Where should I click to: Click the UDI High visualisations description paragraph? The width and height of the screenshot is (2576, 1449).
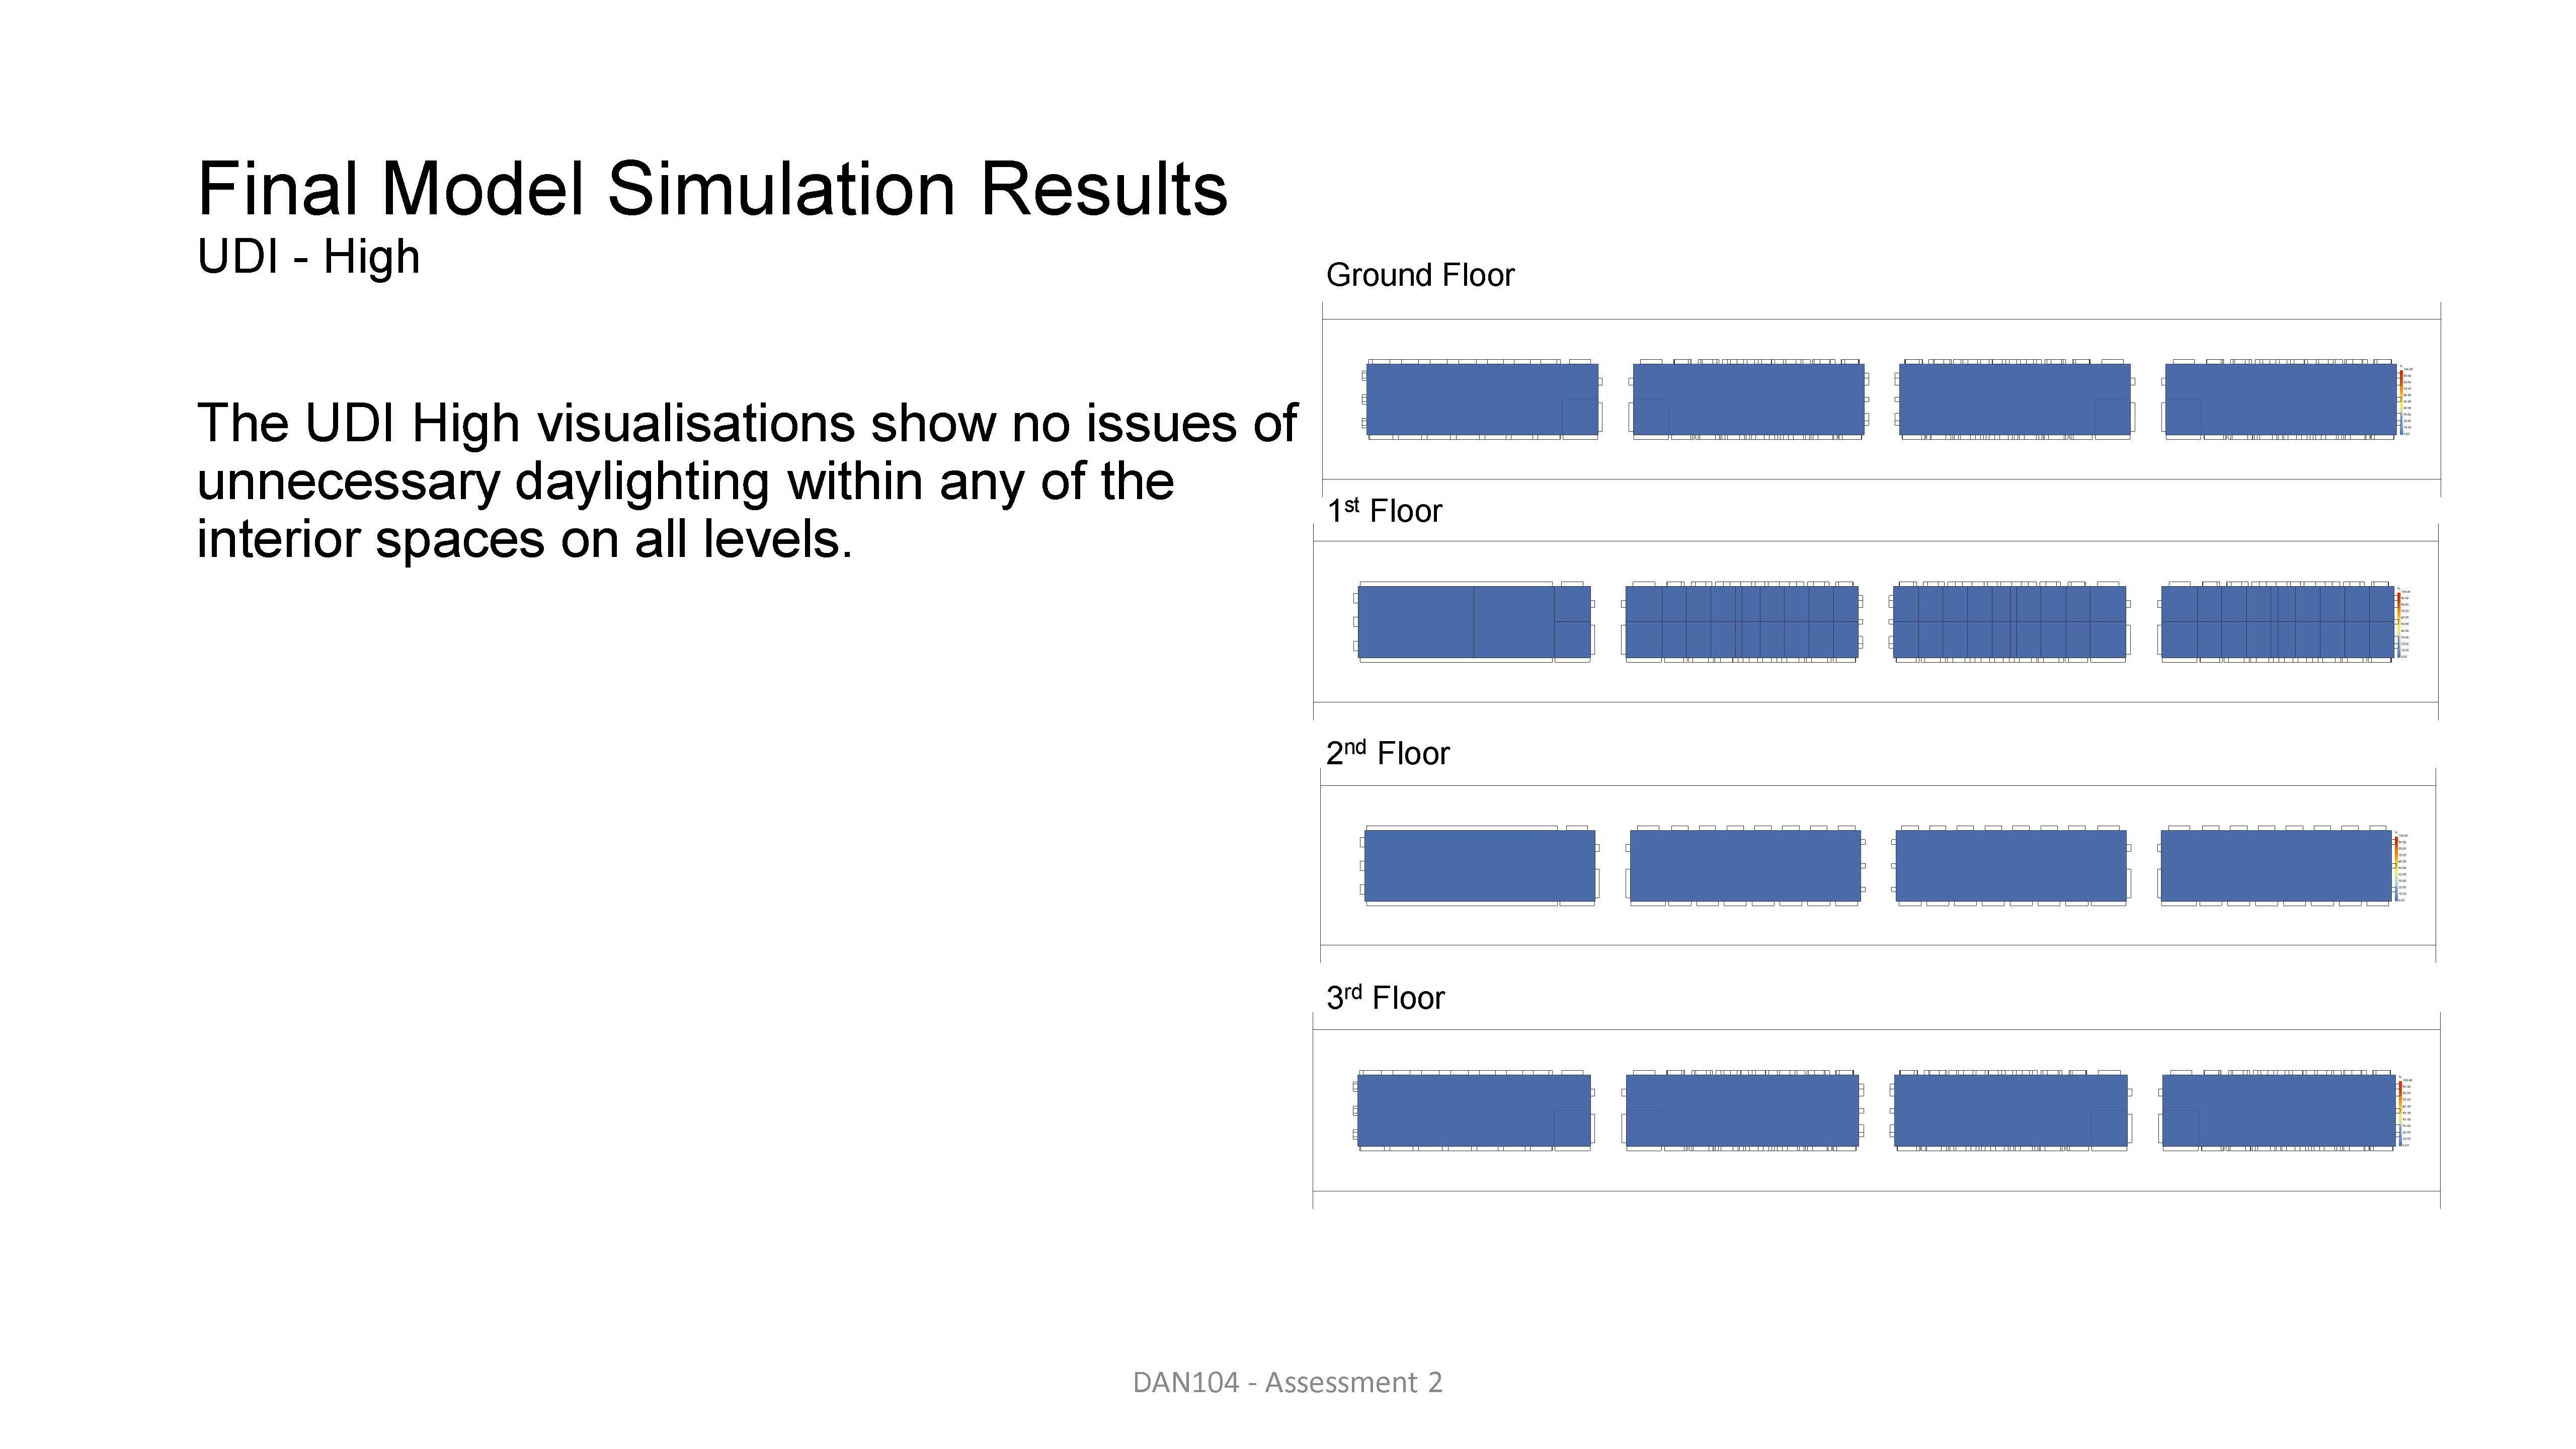(x=745, y=481)
